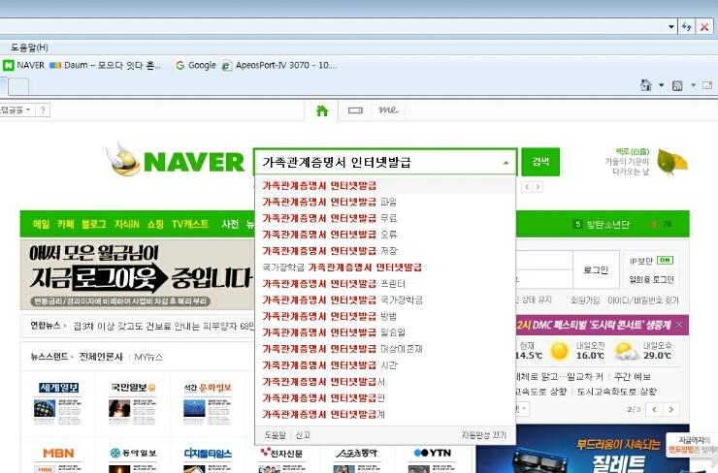Open the 지식iN menu item
Viewport: 718px width, 473px height.
[x=126, y=224]
